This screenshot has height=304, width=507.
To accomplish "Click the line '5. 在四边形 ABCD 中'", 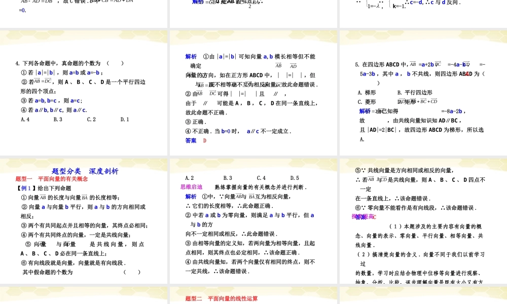I will coord(420,64).
